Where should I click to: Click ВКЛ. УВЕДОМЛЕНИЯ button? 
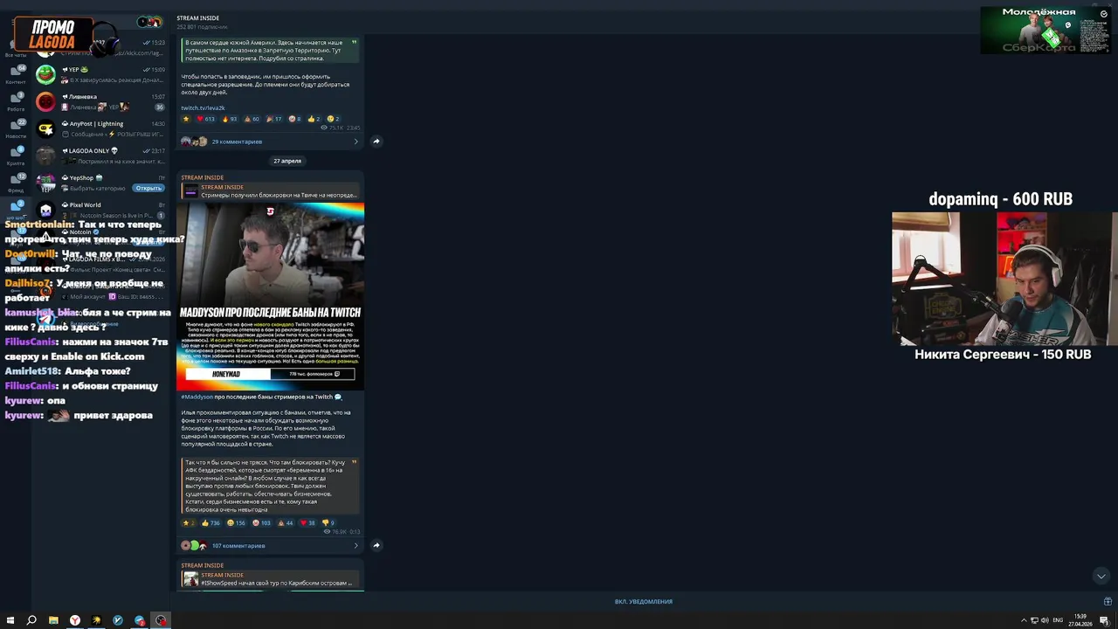(644, 602)
